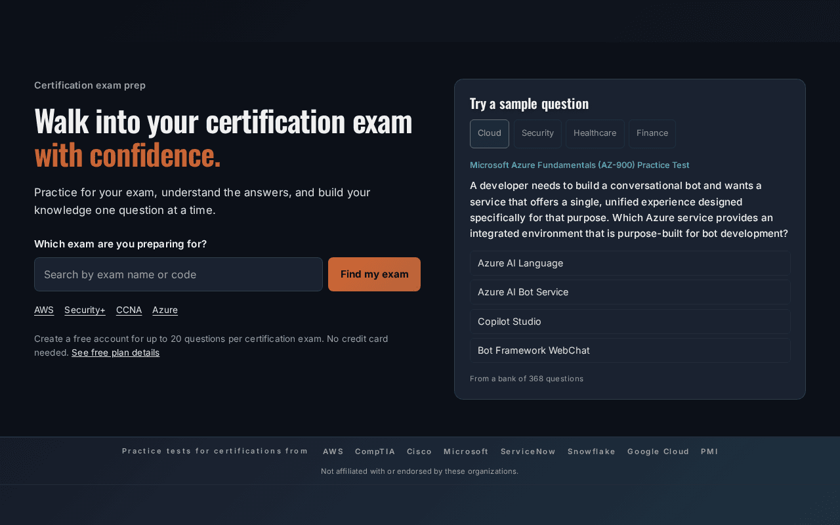Screen dimensions: 840x525
Task: Click the 'From a bank of 368 questions' text
Action: 526,379
